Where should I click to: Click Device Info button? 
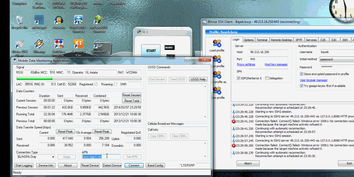click(46, 165)
